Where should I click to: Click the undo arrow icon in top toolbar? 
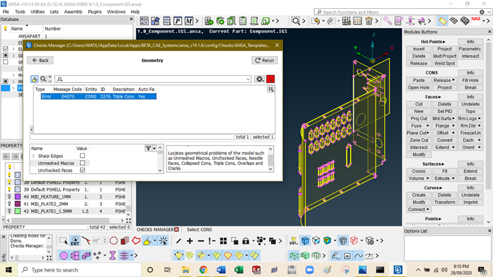pyautogui.click(x=316, y=21)
